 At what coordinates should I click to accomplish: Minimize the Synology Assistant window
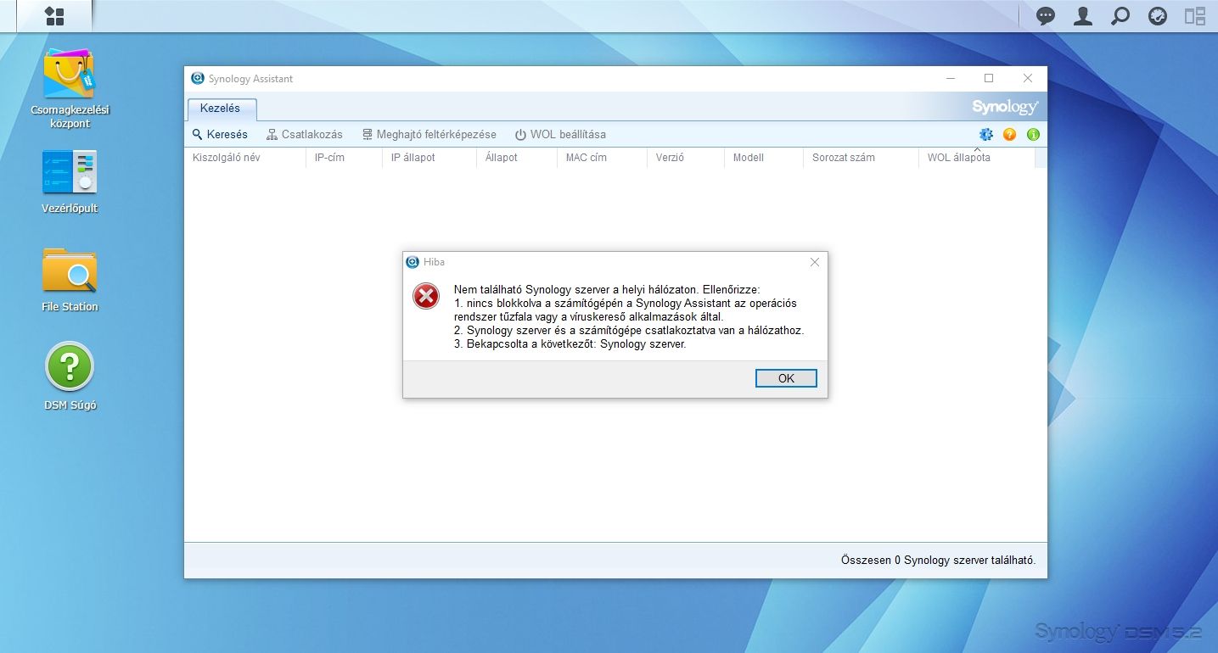[950, 78]
